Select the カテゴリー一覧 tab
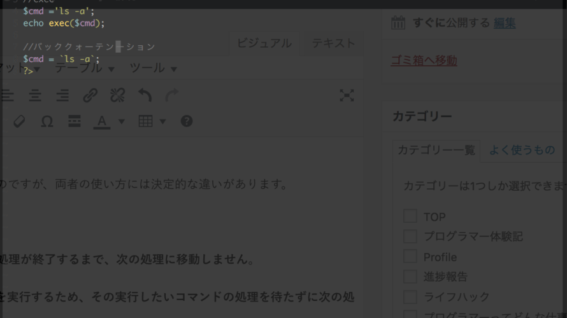Viewport: 567px width, 318px height. pos(436,150)
